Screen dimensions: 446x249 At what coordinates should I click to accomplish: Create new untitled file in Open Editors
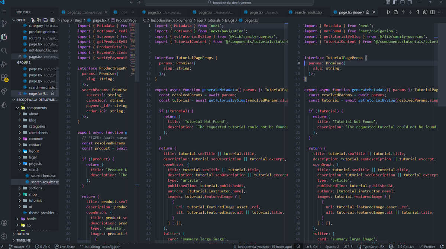pos(33,20)
